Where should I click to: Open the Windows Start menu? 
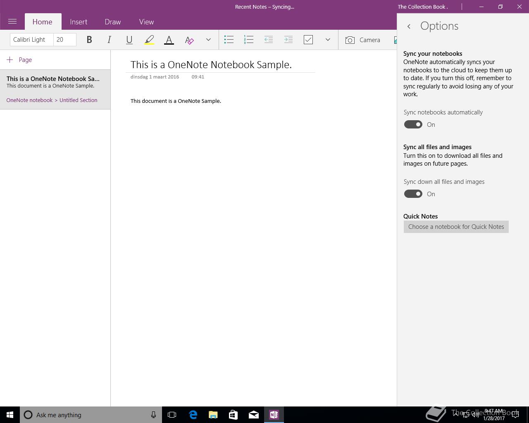(10, 415)
